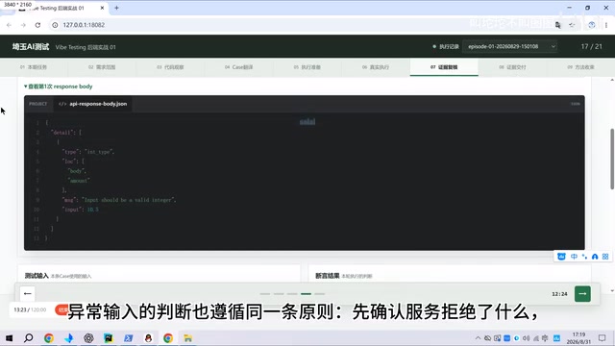
Task: Click the 17 / 21 page counter
Action: [x=592, y=46]
